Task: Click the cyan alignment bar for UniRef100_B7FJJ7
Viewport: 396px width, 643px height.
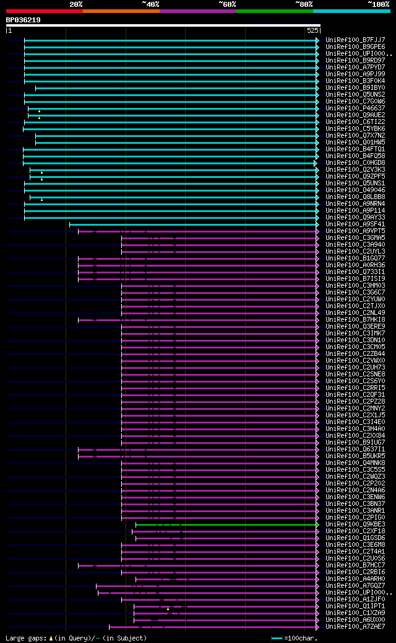Action: 171,40
